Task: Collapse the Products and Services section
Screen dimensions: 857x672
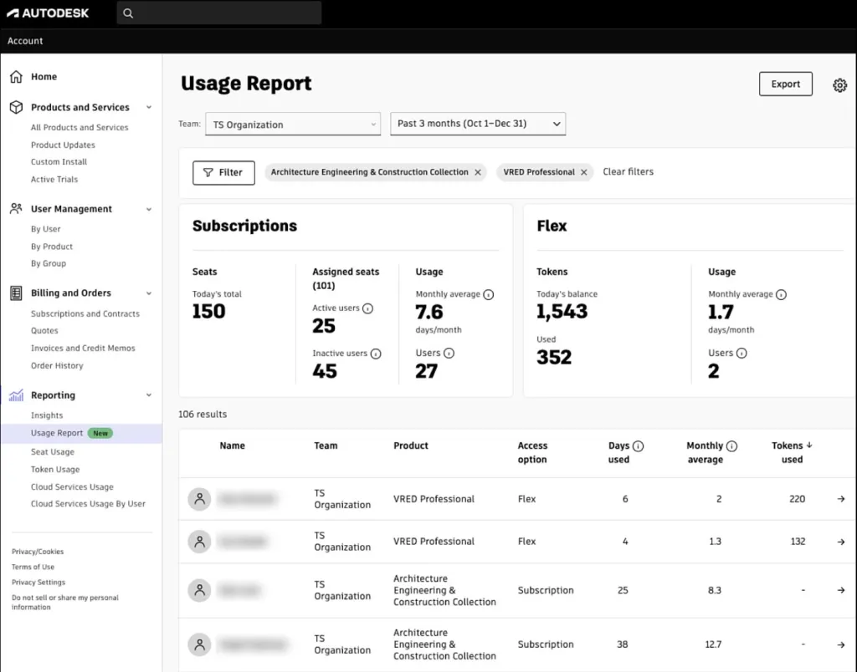Action: pyautogui.click(x=149, y=108)
